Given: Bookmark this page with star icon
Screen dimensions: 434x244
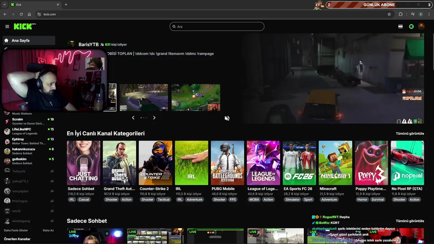Looking at the screenshot, I should pyautogui.click(x=389, y=14).
